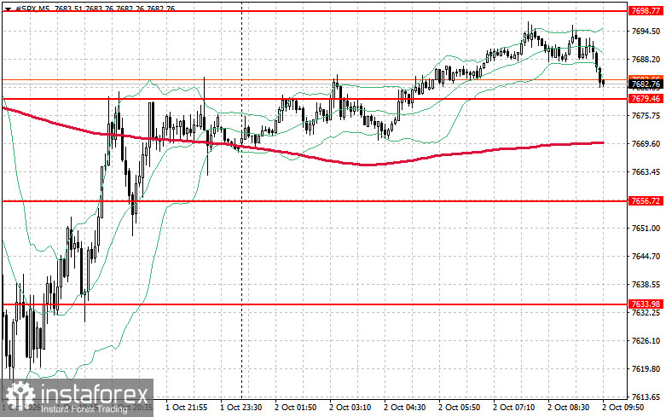Click the 1 Oct 23:30 time label

pos(240,408)
